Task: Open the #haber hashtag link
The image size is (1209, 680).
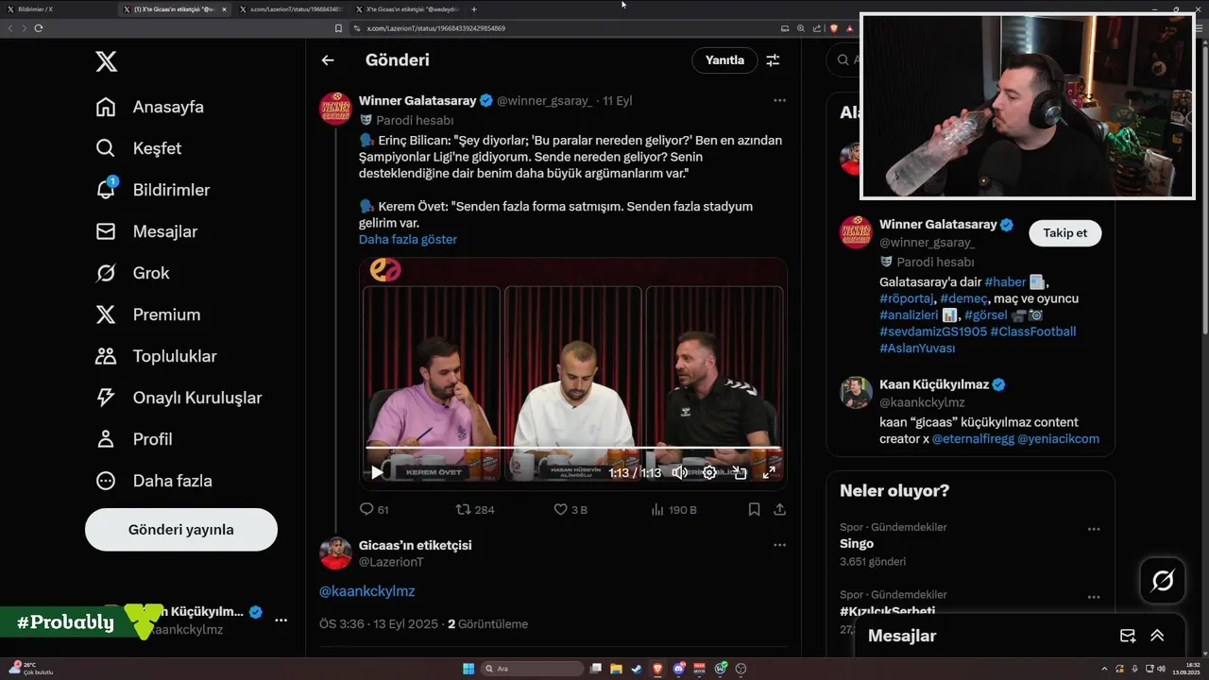Action: 1005,282
